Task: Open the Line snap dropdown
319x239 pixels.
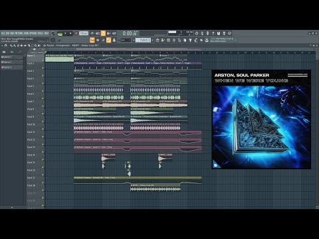Action: 126,40
